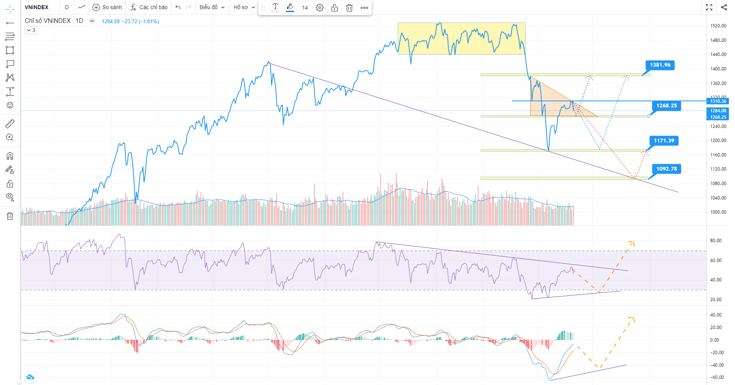Click the 1284.08 current price tag
The width and height of the screenshot is (735, 385).
pos(718,111)
